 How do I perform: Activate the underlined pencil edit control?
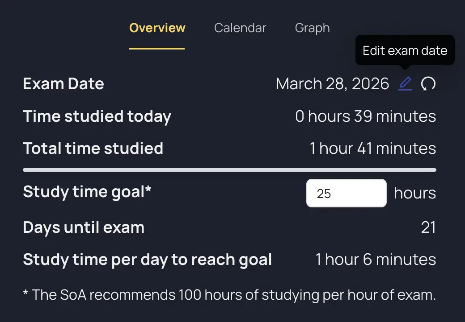point(405,83)
